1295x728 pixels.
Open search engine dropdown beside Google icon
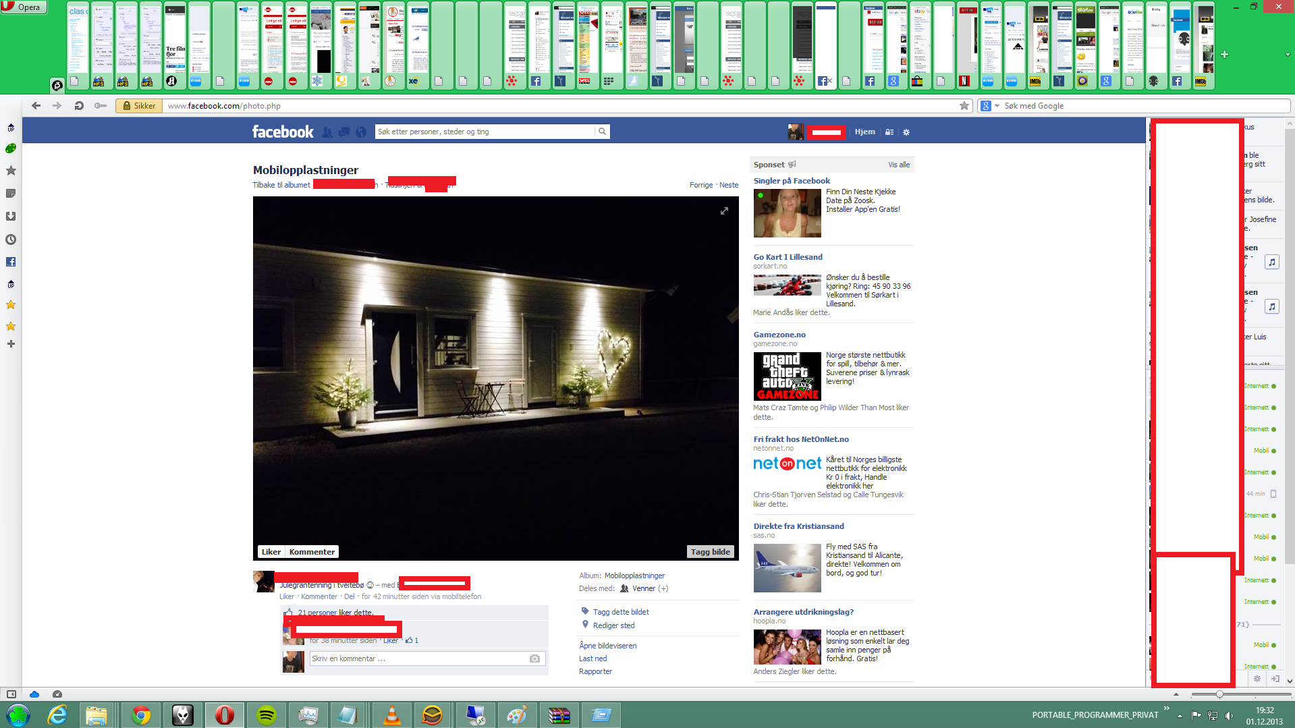click(x=997, y=106)
